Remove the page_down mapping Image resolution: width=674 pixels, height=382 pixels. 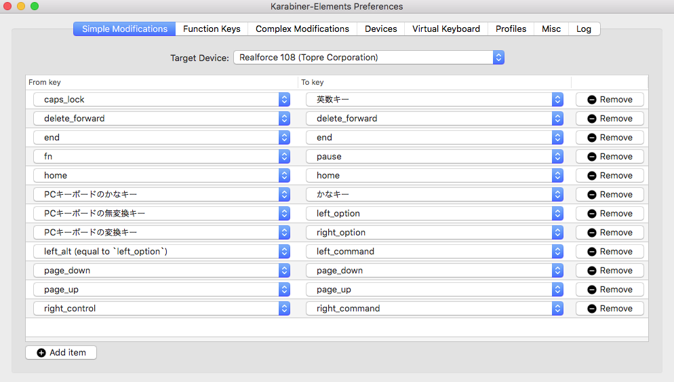tap(610, 271)
